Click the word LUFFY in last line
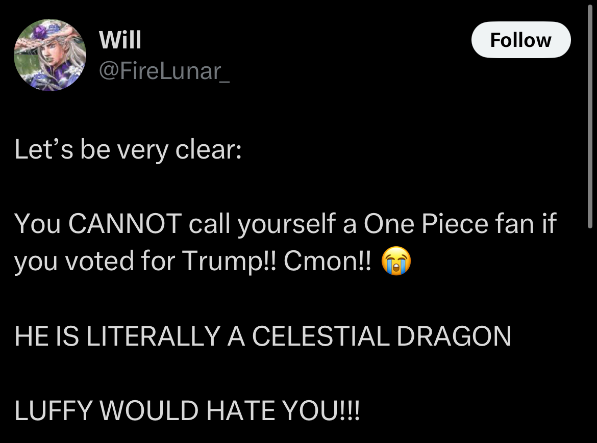The height and width of the screenshot is (443, 597). pyautogui.click(x=53, y=411)
